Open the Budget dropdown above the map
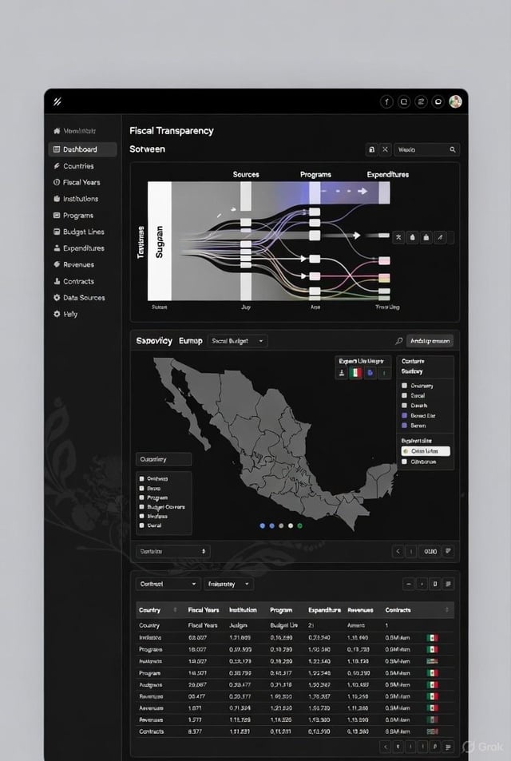Image resolution: width=511 pixels, height=761 pixels. pos(238,341)
